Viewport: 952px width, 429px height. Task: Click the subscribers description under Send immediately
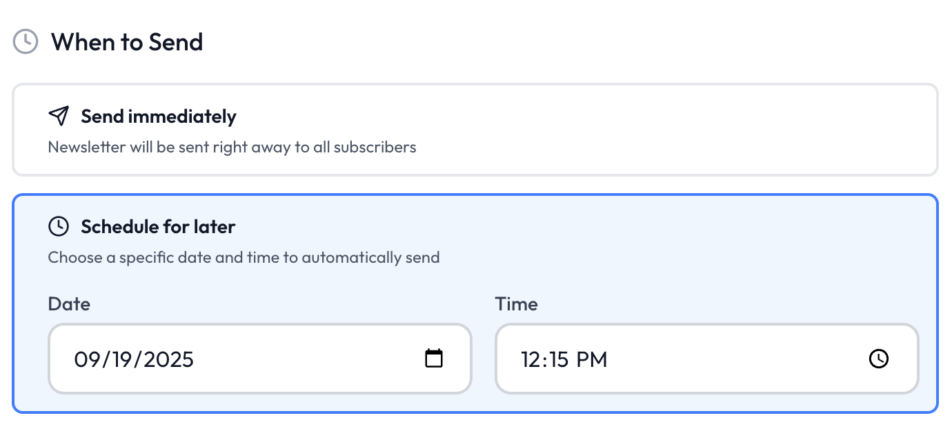(231, 147)
